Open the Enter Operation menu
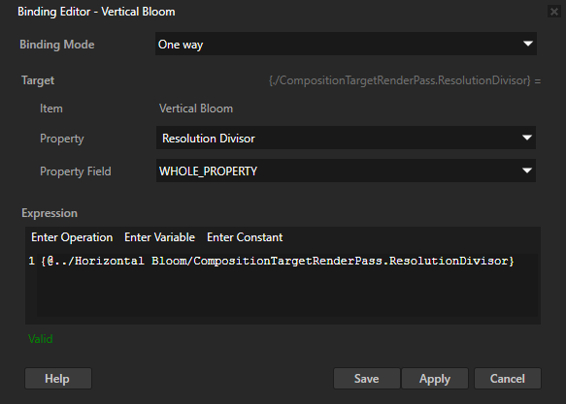 click(72, 237)
